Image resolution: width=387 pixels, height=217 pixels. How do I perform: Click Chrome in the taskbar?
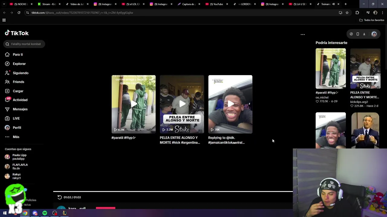click(x=25, y=213)
